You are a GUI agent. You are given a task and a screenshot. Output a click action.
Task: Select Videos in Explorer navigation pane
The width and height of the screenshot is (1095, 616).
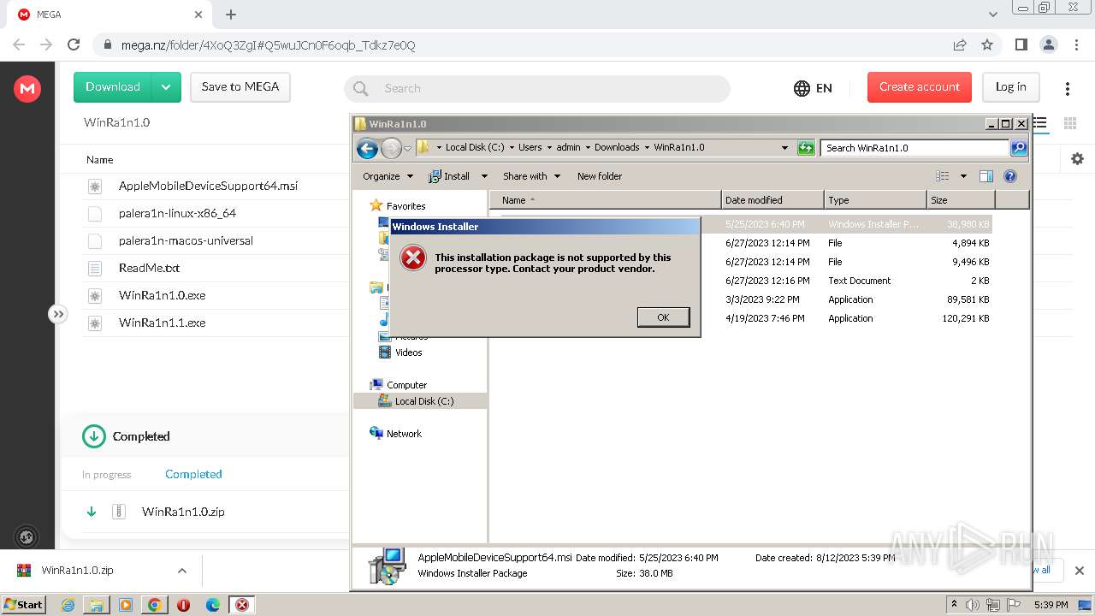[x=408, y=352]
